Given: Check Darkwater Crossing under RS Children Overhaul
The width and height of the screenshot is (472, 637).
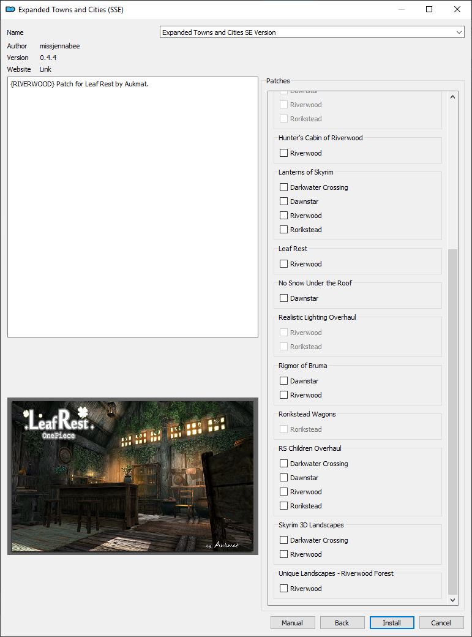Looking at the screenshot, I should coord(284,464).
